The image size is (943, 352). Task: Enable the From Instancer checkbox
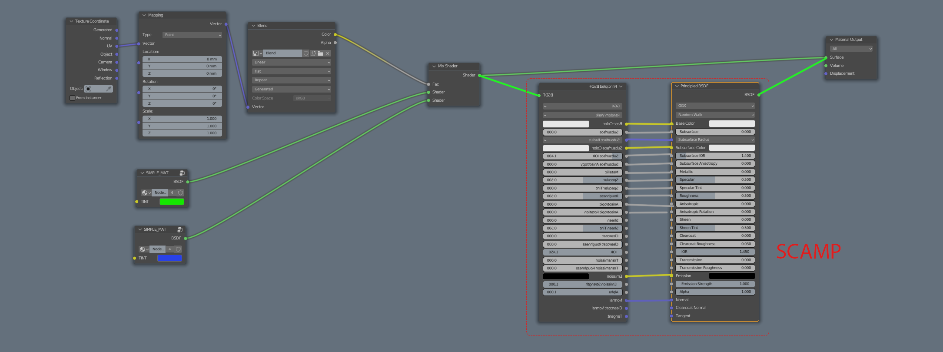pos(73,98)
